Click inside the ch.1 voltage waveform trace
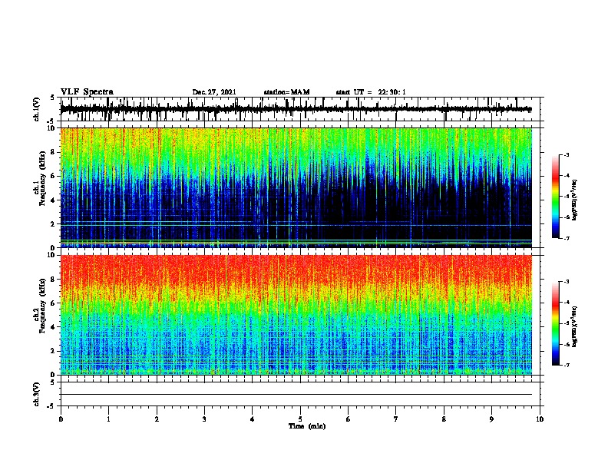 pyautogui.click(x=296, y=109)
